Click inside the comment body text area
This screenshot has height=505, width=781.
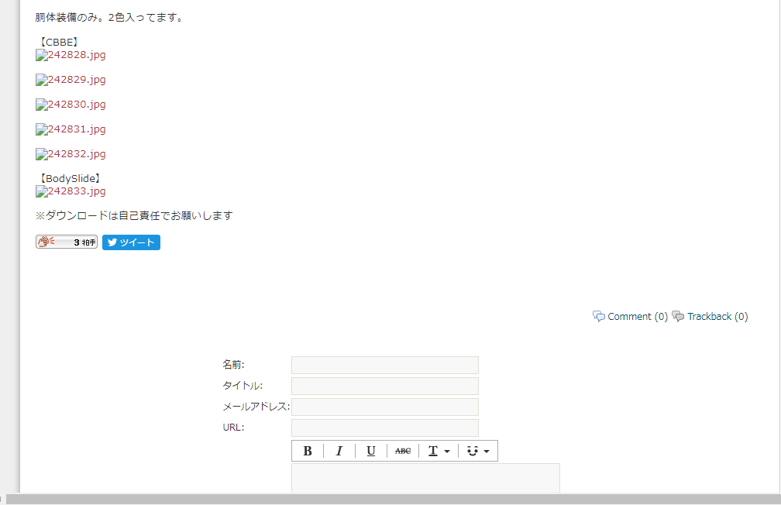coord(425,478)
